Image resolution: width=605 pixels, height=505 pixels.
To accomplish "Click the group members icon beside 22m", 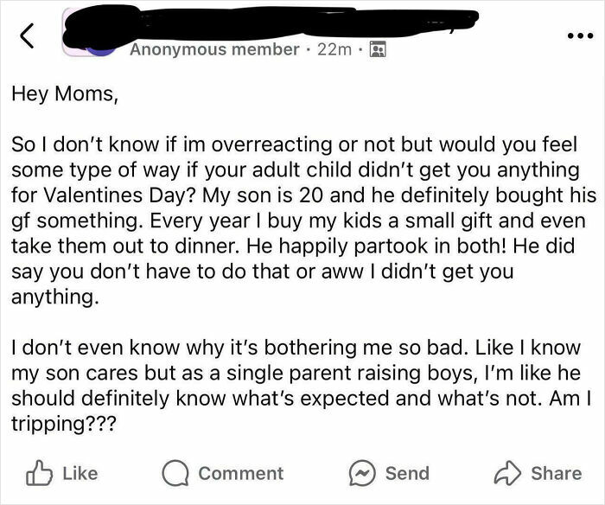I will point(377,50).
